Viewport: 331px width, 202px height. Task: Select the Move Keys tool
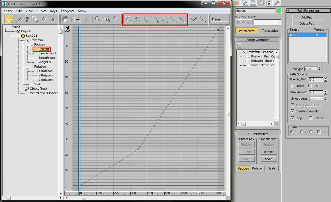(8, 19)
